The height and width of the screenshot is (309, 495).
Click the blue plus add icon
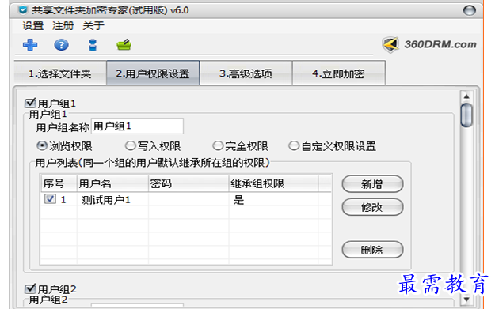[x=30, y=45]
